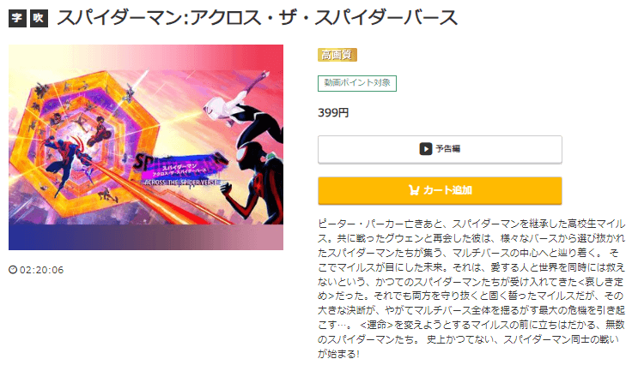Click the blue-to-pink gradient bar below the poster
Screen dimensions: 632x365
click(x=146, y=237)
